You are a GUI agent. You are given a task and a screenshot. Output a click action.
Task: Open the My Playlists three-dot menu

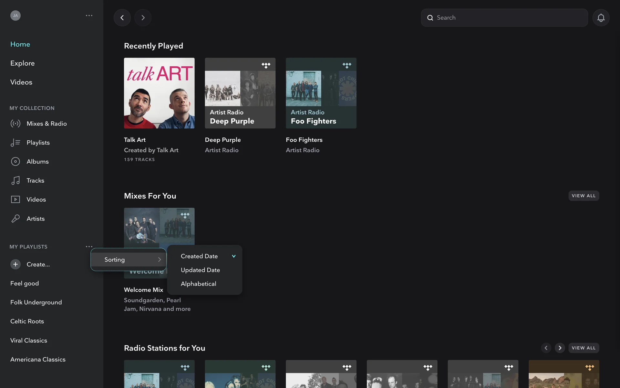(x=89, y=246)
